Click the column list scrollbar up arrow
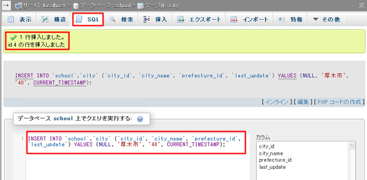The height and width of the screenshot is (180, 367). tap(352, 145)
